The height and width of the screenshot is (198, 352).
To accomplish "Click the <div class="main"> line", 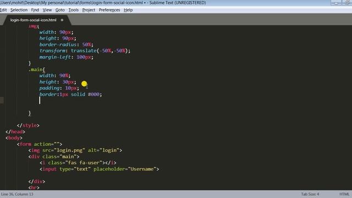I will pos(54,156).
